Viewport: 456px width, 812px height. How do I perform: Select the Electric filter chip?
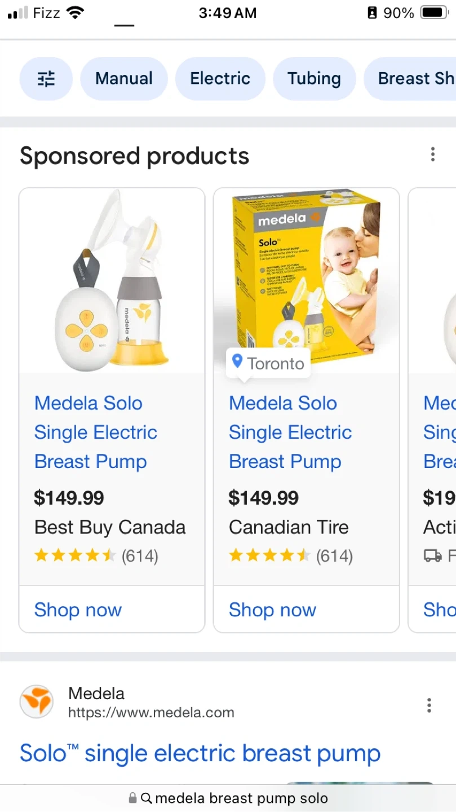220,79
